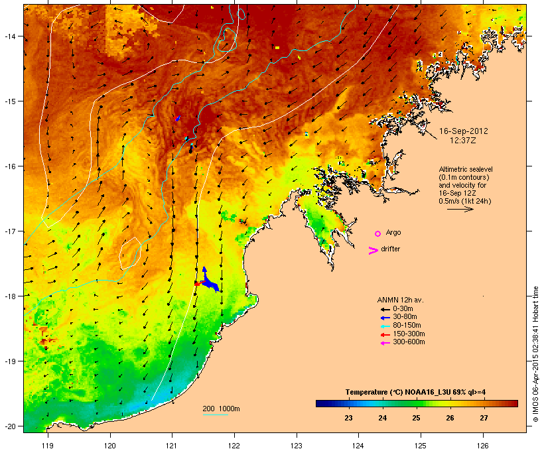
Task: Click the cyan 80-150m legend arrow
Action: [x=385, y=326]
